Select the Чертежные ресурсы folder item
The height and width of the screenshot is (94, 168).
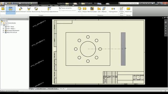click(9, 23)
